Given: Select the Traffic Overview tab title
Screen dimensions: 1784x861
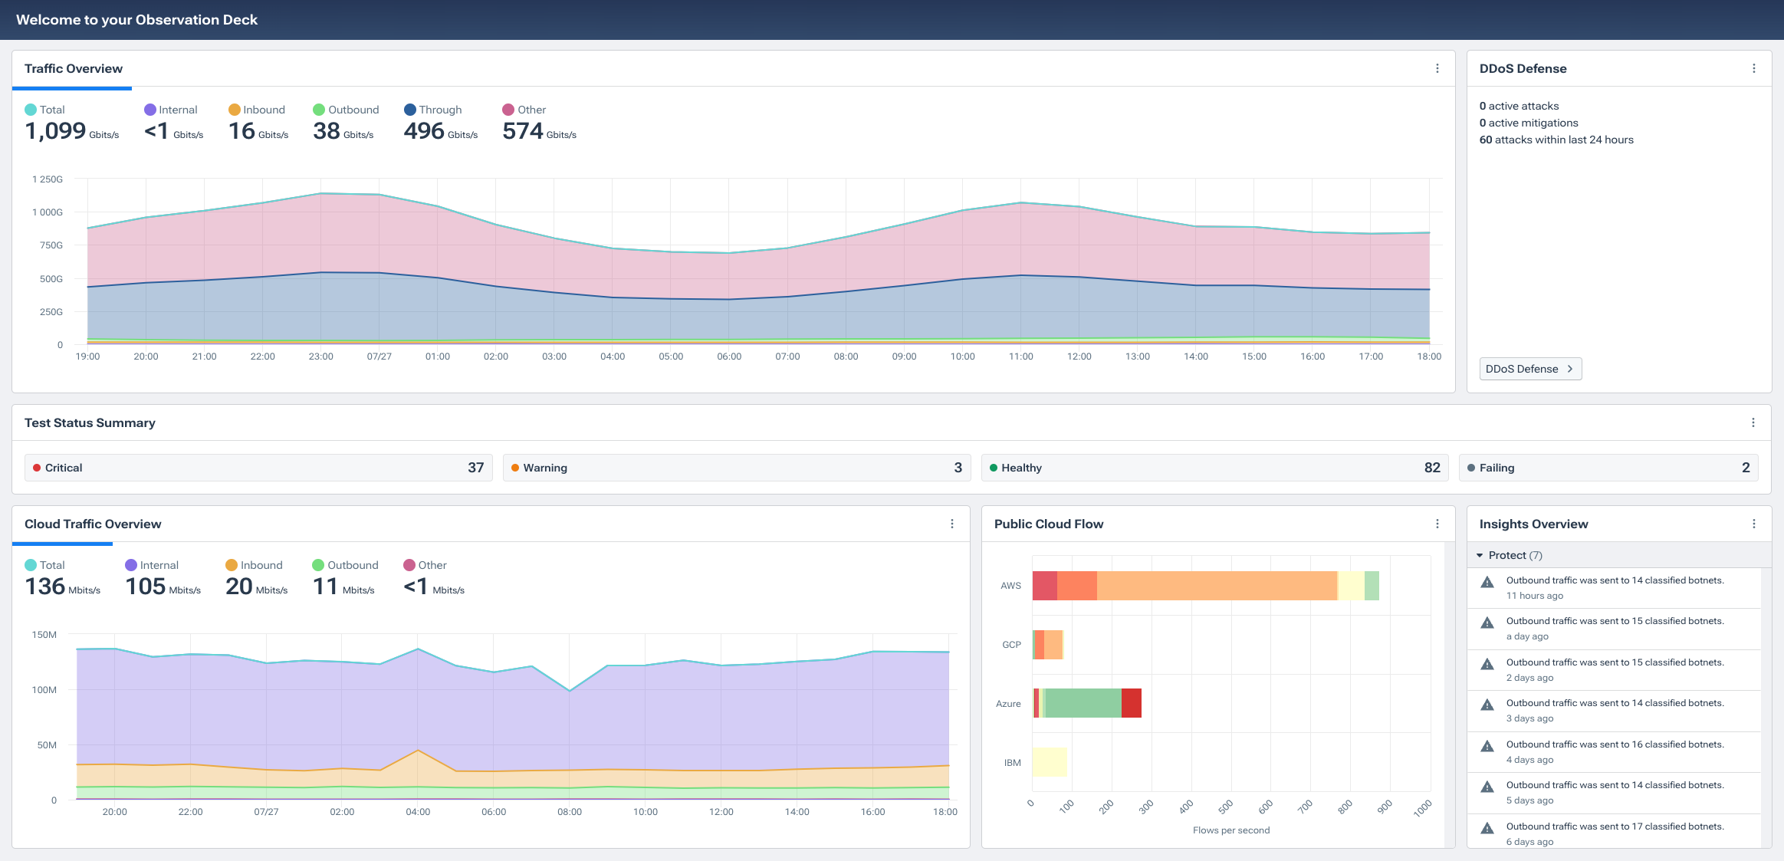Looking at the screenshot, I should pos(74,68).
